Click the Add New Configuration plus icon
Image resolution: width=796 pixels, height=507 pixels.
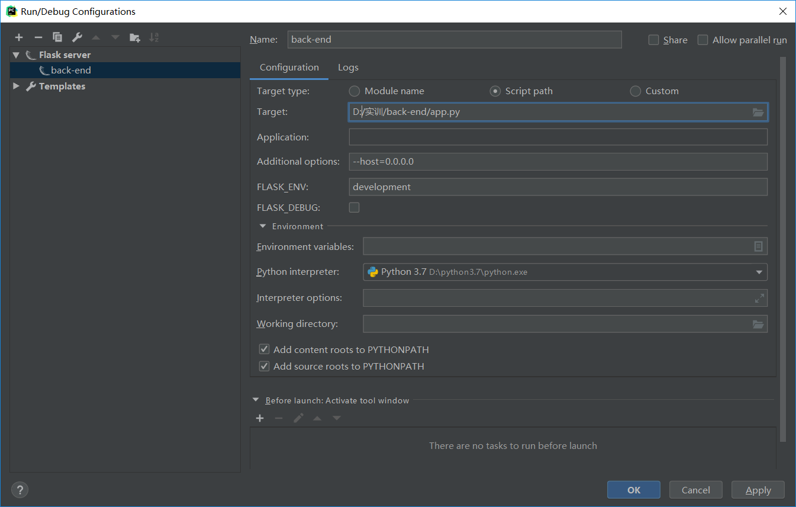[19, 37]
